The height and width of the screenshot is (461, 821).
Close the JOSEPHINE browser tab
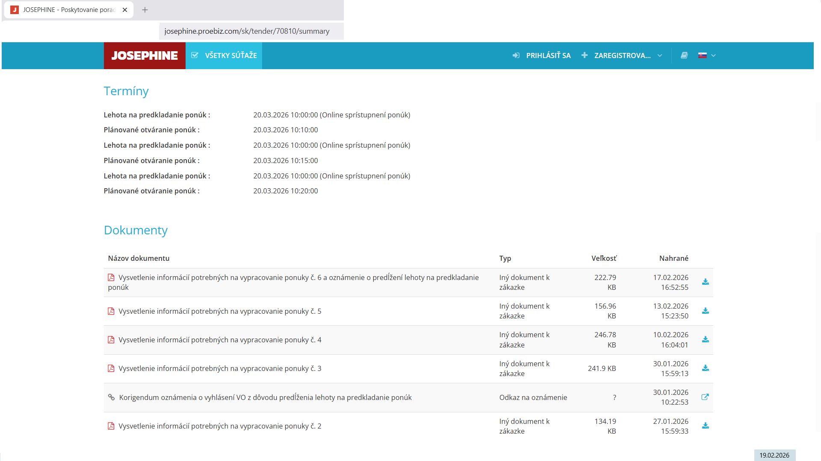(125, 10)
